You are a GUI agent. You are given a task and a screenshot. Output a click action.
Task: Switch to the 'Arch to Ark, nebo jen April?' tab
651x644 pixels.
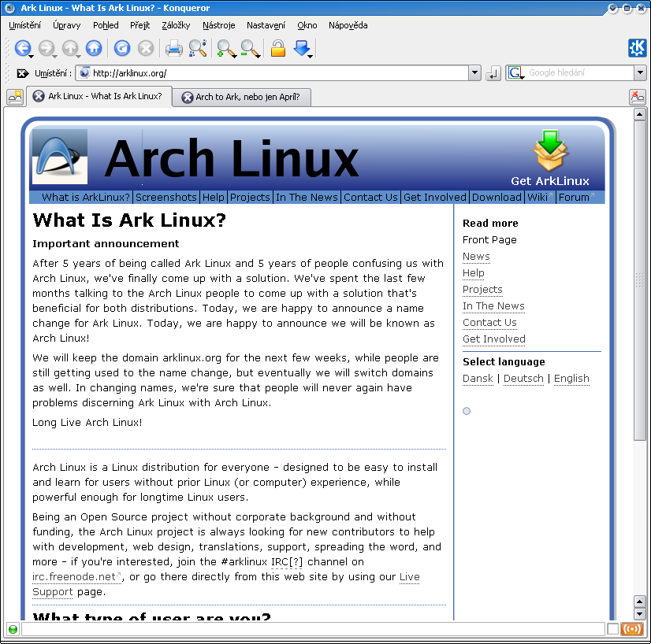point(241,98)
